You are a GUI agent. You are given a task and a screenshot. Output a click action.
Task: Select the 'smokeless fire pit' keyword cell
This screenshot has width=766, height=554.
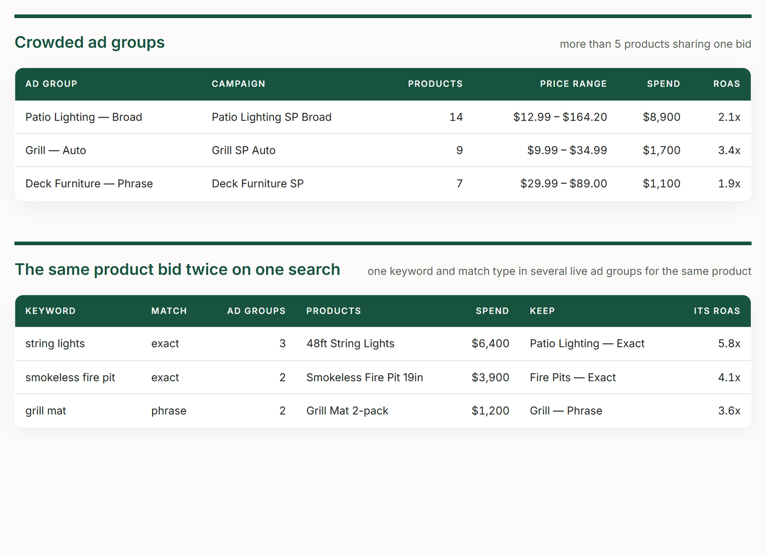pyautogui.click(x=70, y=378)
